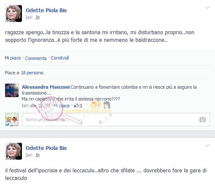Share the post using Condividi
Viewport: 215px width, 185px height.
tap(60, 58)
